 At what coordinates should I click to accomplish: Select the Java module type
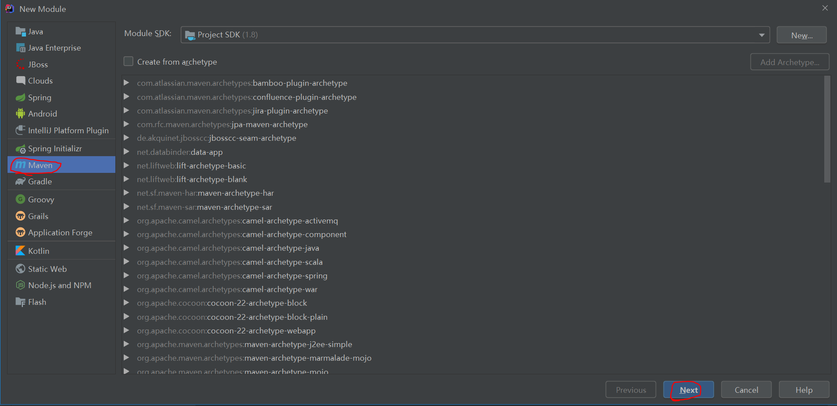click(x=62, y=31)
